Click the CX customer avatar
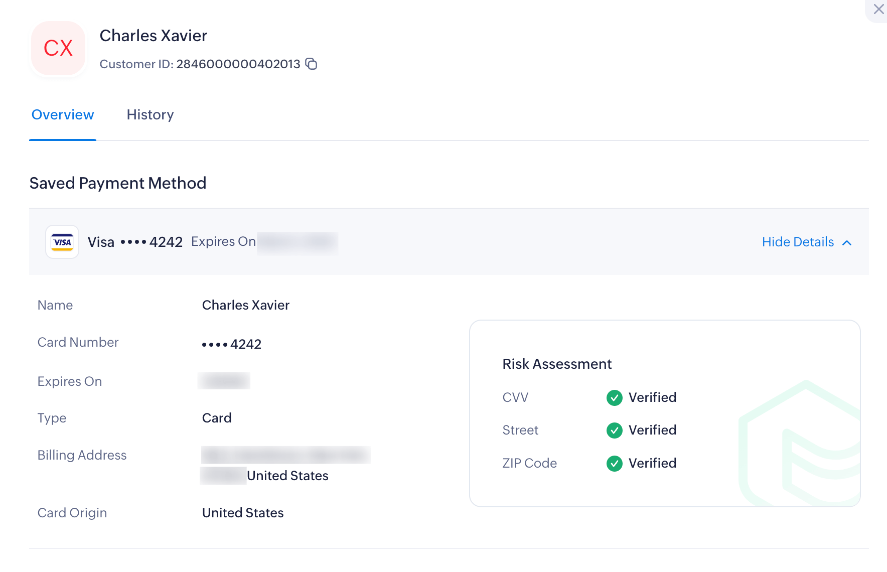 click(58, 48)
